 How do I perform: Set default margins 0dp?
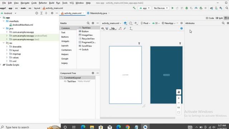click(113, 29)
